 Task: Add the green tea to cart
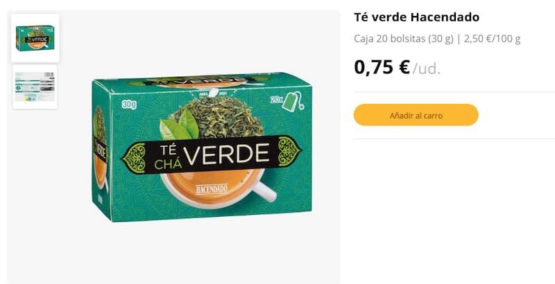416,115
